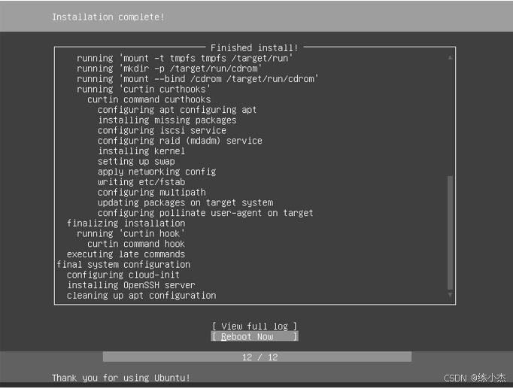Image resolution: width=513 pixels, height=389 pixels.
Task: Click the line "executing late commands"
Action: (126, 254)
